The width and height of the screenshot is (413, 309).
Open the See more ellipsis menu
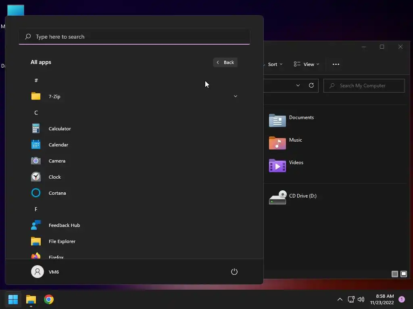(336, 64)
